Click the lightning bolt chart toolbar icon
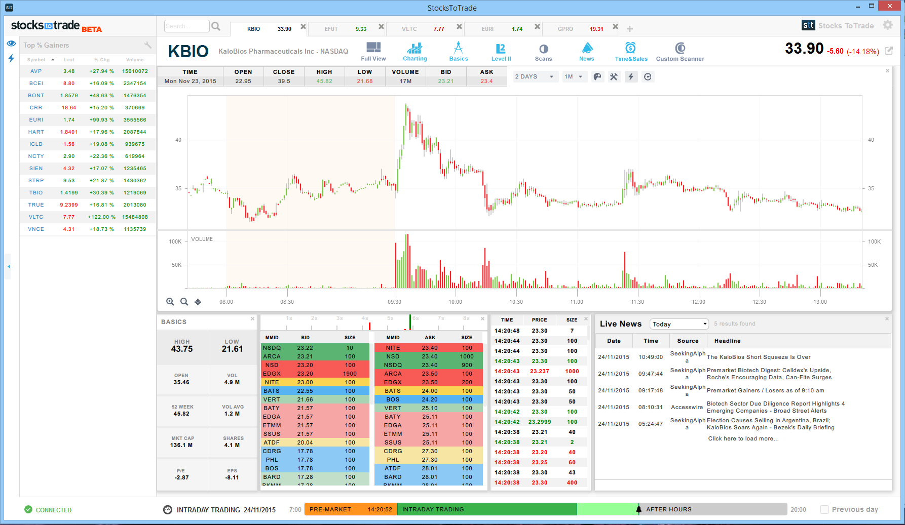This screenshot has width=905, height=525. coord(631,76)
